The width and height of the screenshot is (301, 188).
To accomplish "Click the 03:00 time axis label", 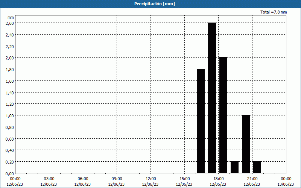I will [49, 179].
